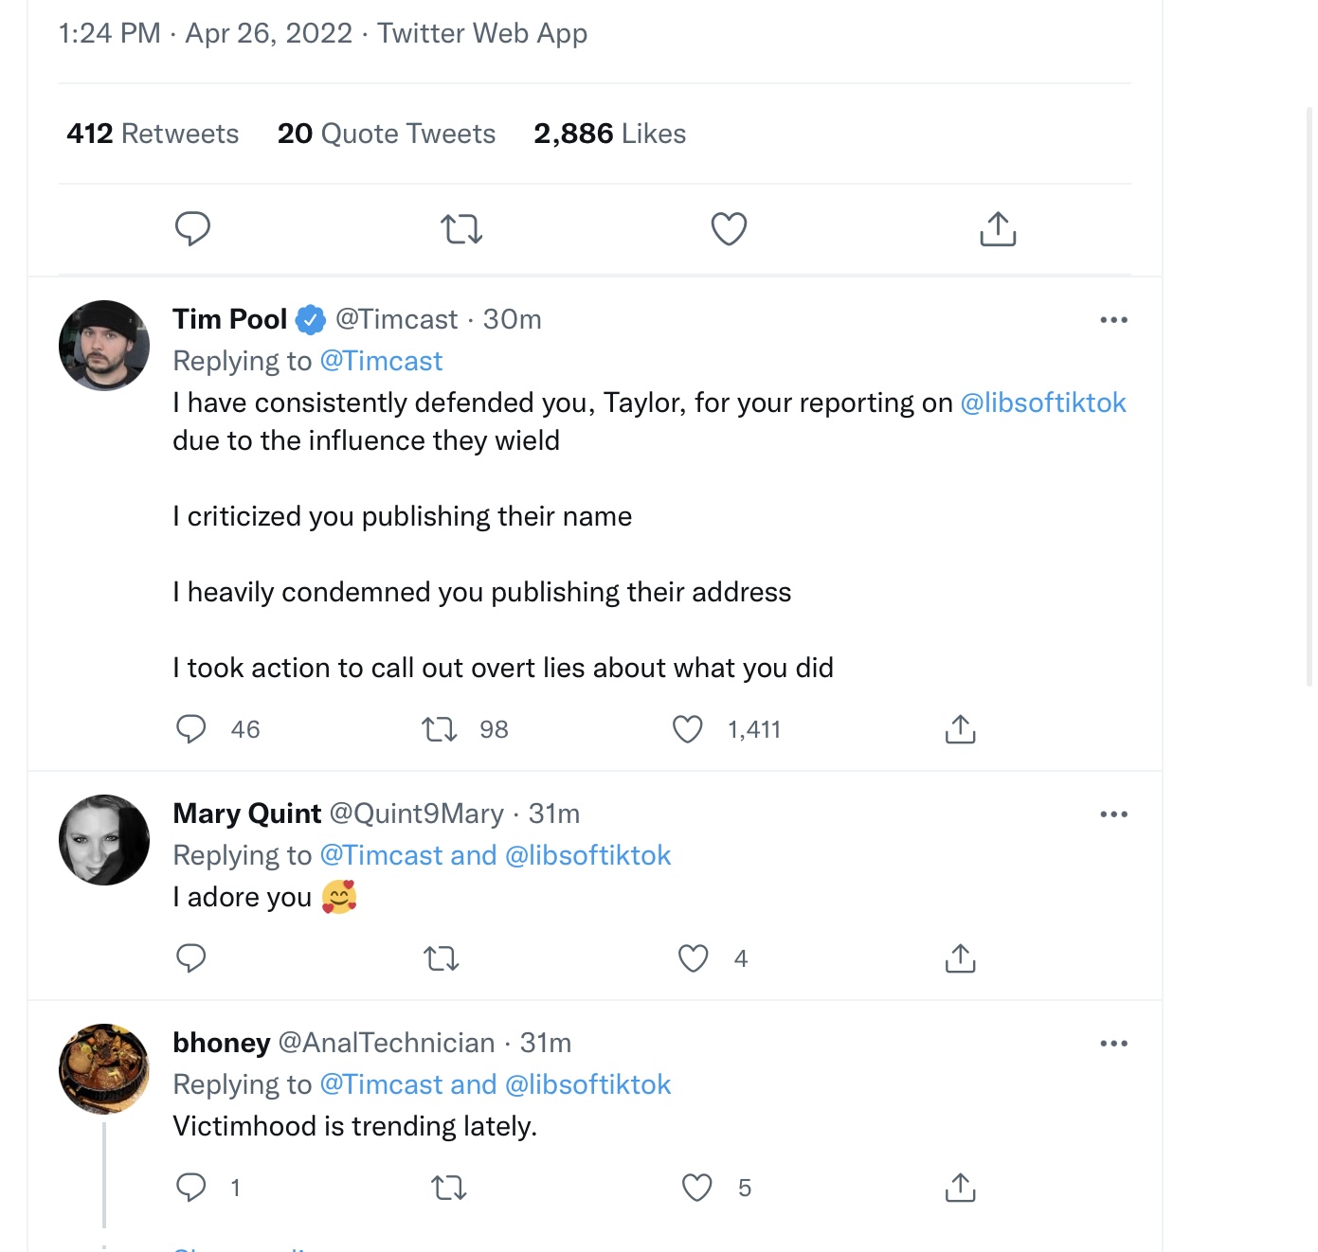
Task: Retweet Mary Quint's reply
Action: pyautogui.click(x=442, y=958)
